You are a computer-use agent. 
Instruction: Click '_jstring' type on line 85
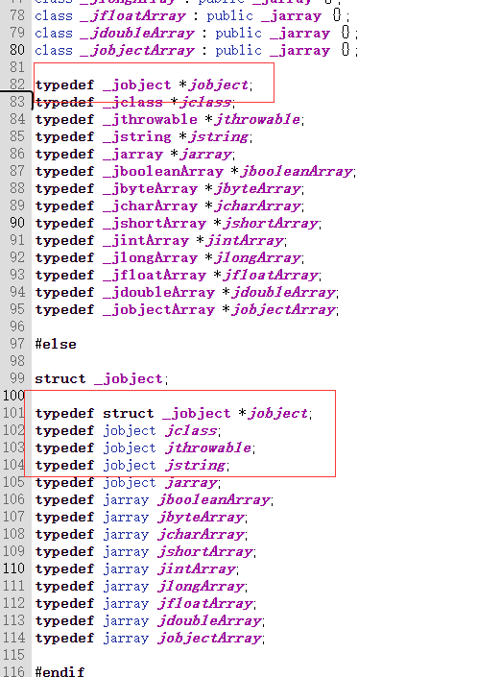pos(137,137)
